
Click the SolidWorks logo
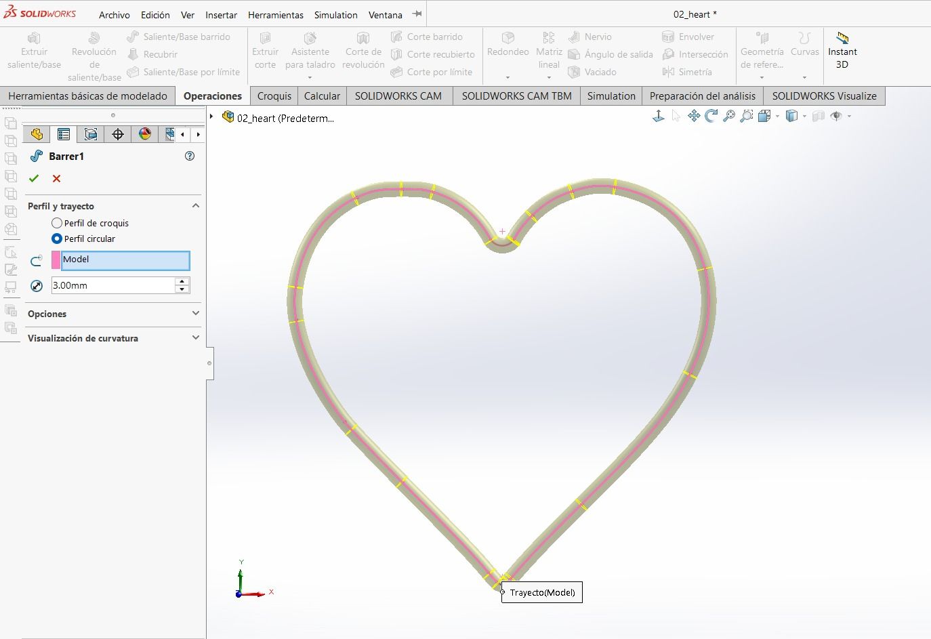pos(40,14)
